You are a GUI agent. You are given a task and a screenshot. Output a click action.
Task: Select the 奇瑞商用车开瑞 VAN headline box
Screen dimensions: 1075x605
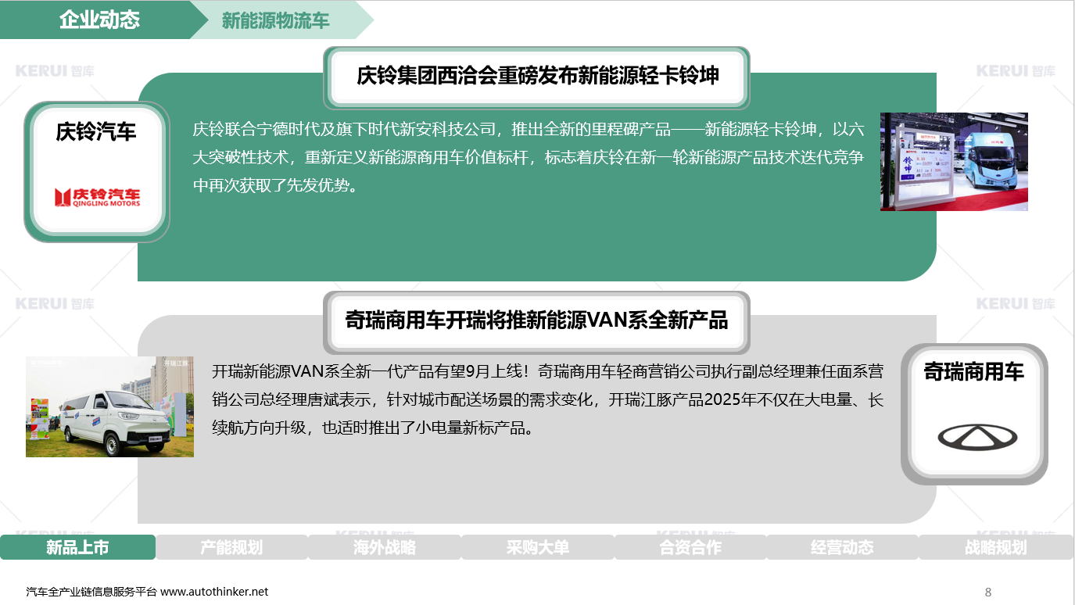[536, 321]
